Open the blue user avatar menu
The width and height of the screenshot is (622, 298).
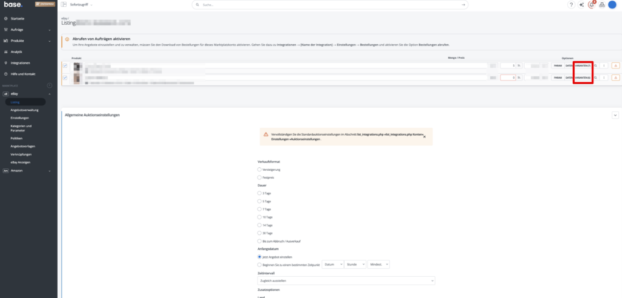[x=612, y=5]
